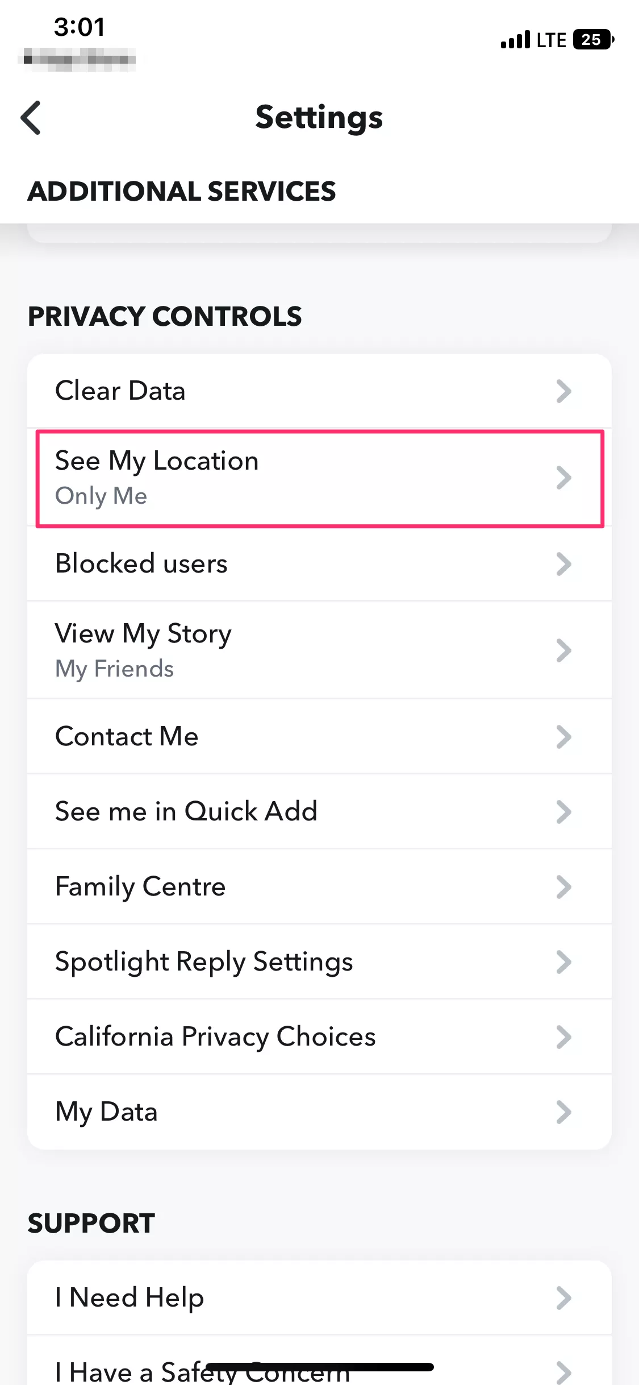Tap the cellular signal bars icon

pos(515,40)
